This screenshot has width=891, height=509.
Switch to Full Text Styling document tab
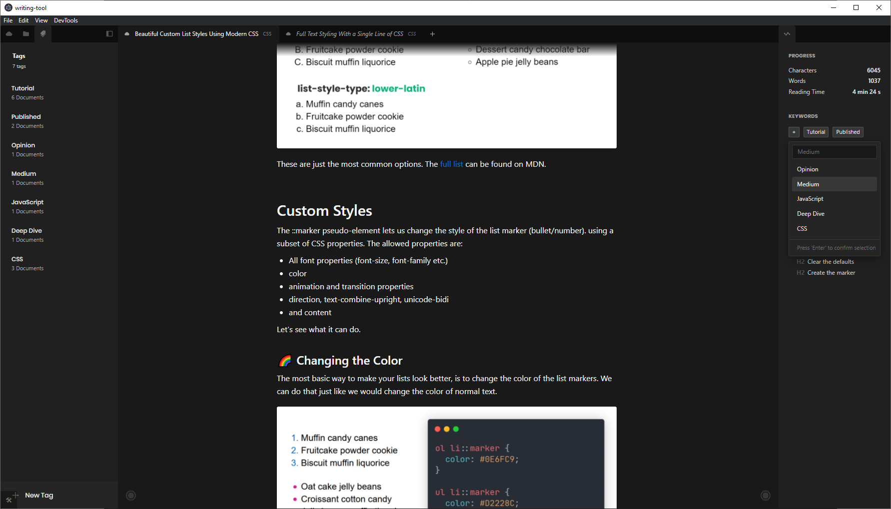pyautogui.click(x=349, y=34)
